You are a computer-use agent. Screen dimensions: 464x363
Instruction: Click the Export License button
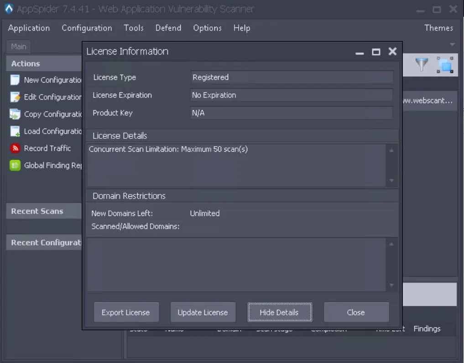pos(126,312)
